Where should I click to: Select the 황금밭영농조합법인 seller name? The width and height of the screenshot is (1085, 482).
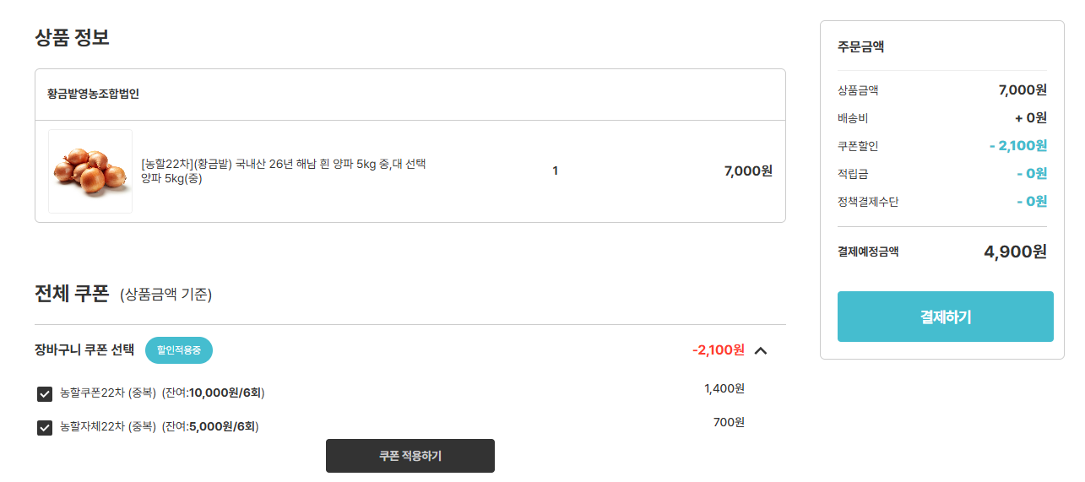click(x=93, y=94)
